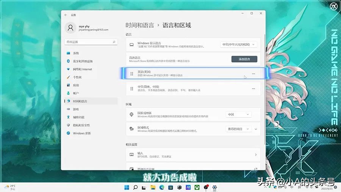
Task: Select the 中文(简体，中国) language text
Action: point(148,87)
